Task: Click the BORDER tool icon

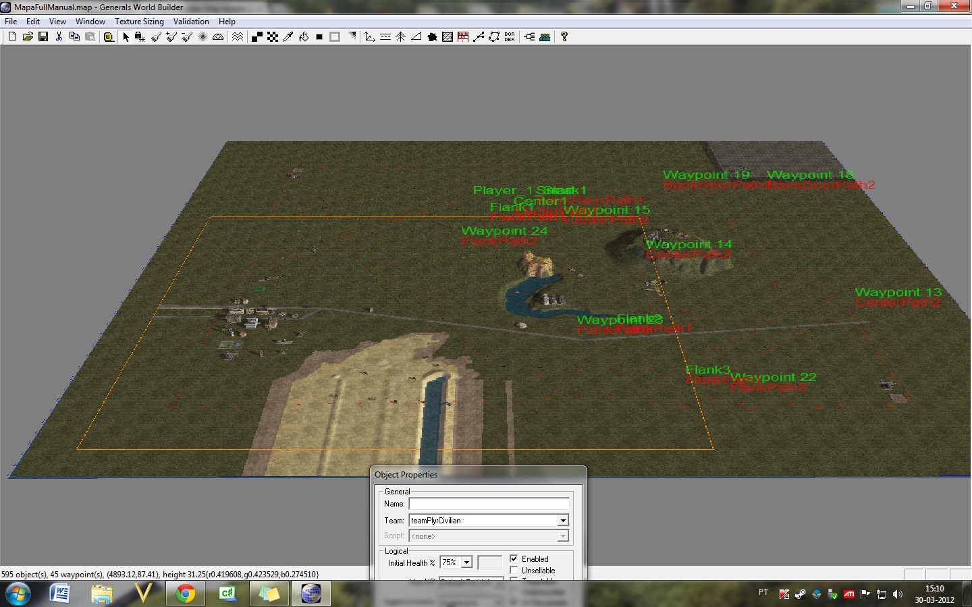Action: (x=510, y=37)
